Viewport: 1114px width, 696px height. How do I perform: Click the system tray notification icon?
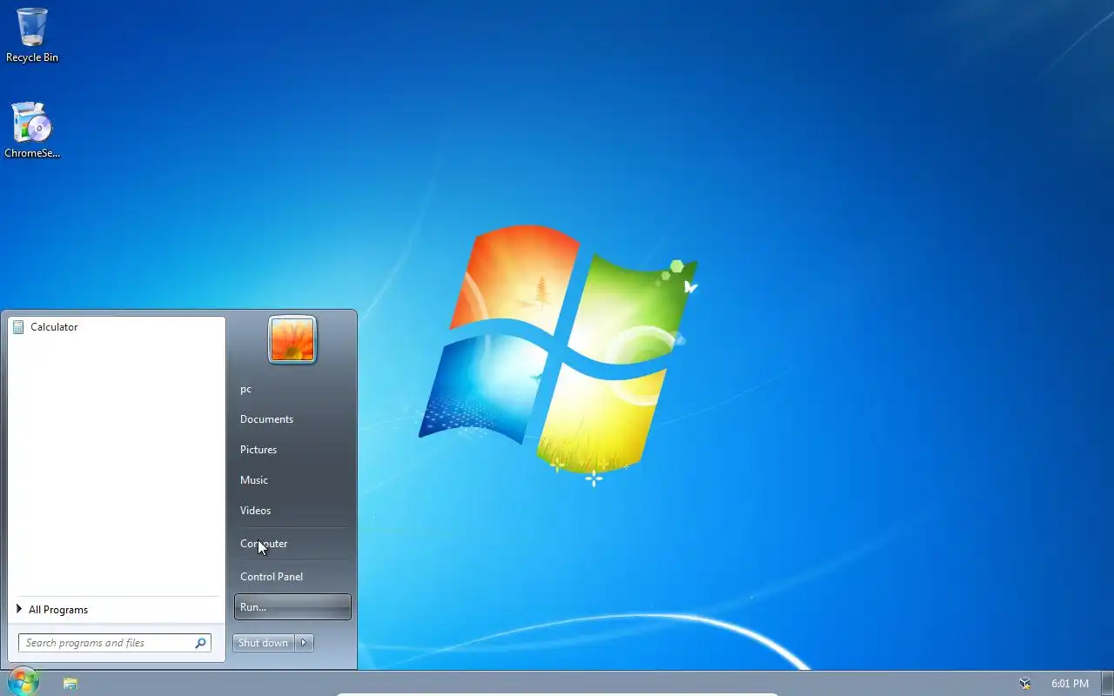click(1025, 684)
